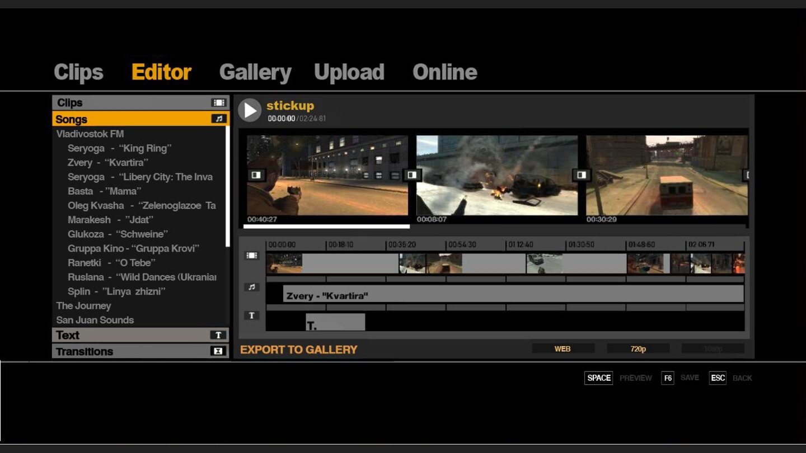
Task: Choose 720p export quality
Action: coord(638,348)
